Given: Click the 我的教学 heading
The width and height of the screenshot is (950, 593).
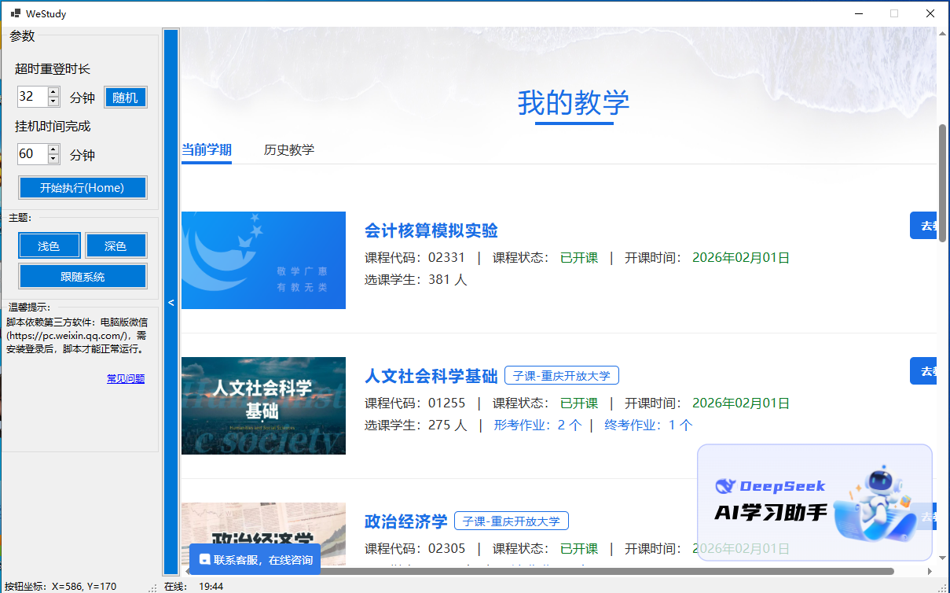Looking at the screenshot, I should coord(574,103).
